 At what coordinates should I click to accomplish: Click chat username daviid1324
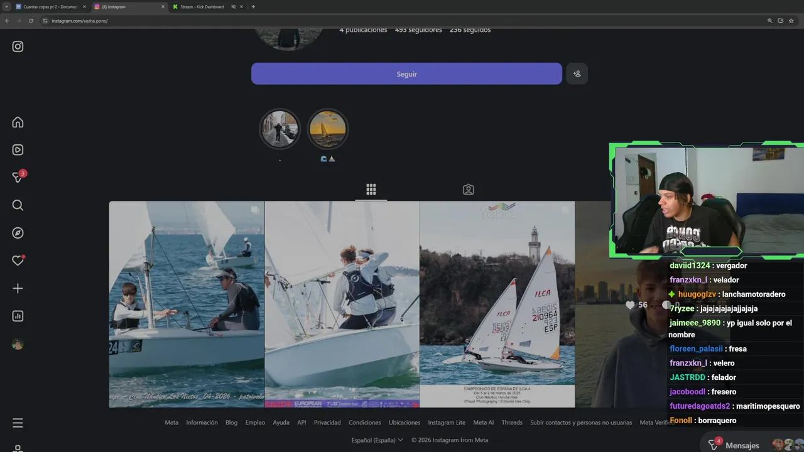690,266
